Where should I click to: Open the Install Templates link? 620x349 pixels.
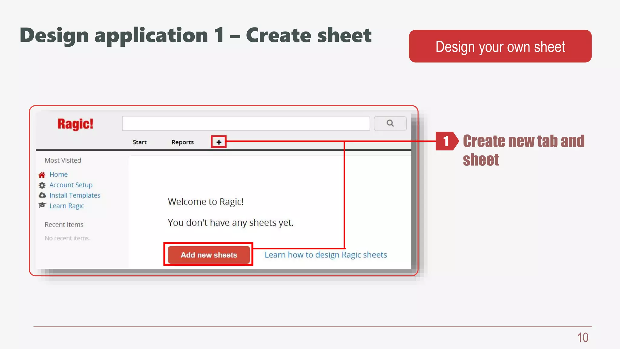75,195
